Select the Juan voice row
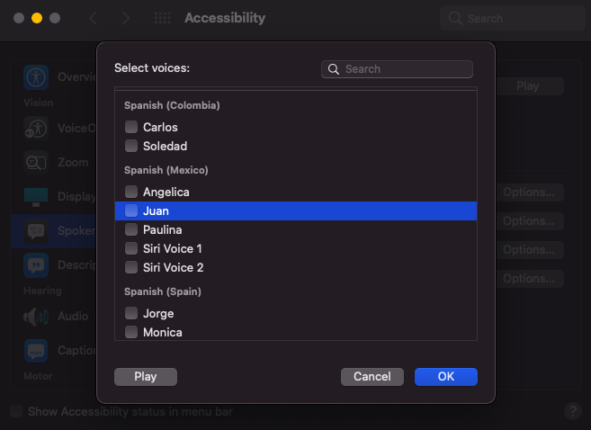Viewport: 591px width, 430px height. pyautogui.click(x=295, y=211)
